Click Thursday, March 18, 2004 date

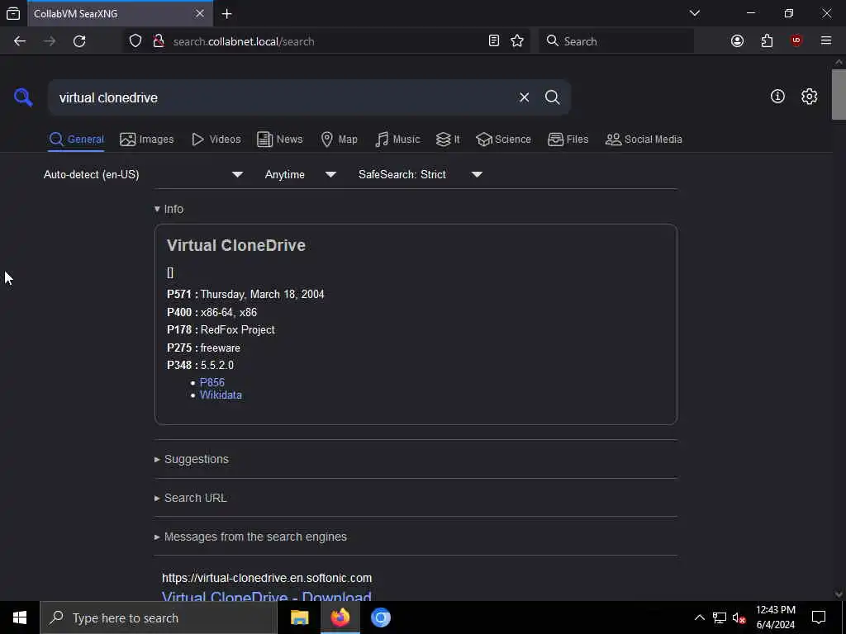point(262,295)
